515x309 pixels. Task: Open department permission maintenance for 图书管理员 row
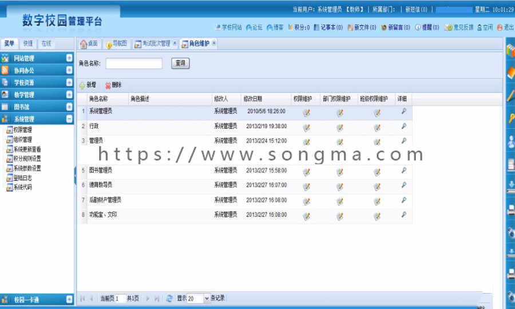pyautogui.click(x=340, y=172)
